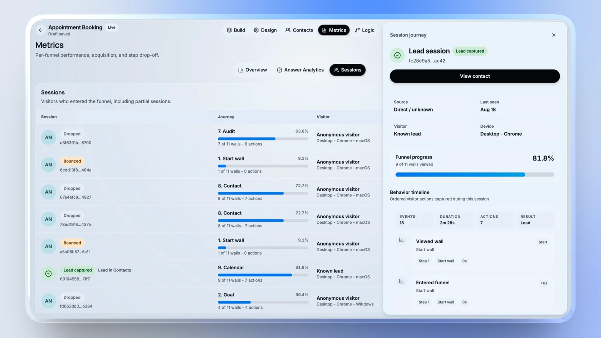Close the Session journey panel
The width and height of the screenshot is (601, 338).
coord(554,35)
